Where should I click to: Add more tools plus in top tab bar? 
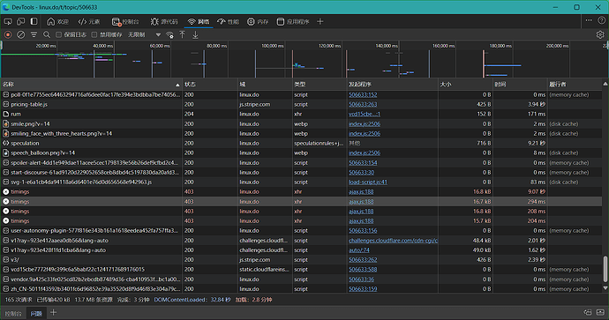(x=320, y=22)
